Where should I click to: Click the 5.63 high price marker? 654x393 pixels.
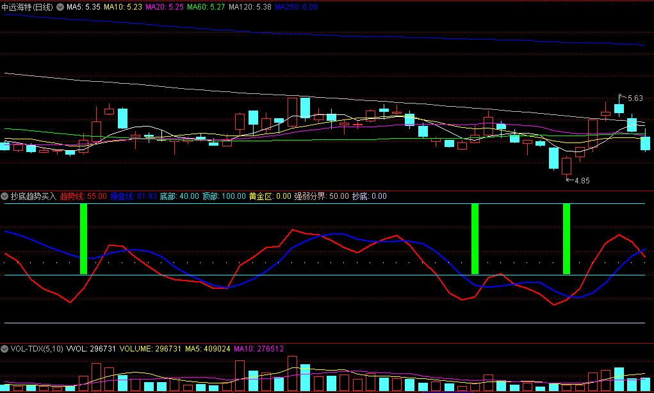634,98
